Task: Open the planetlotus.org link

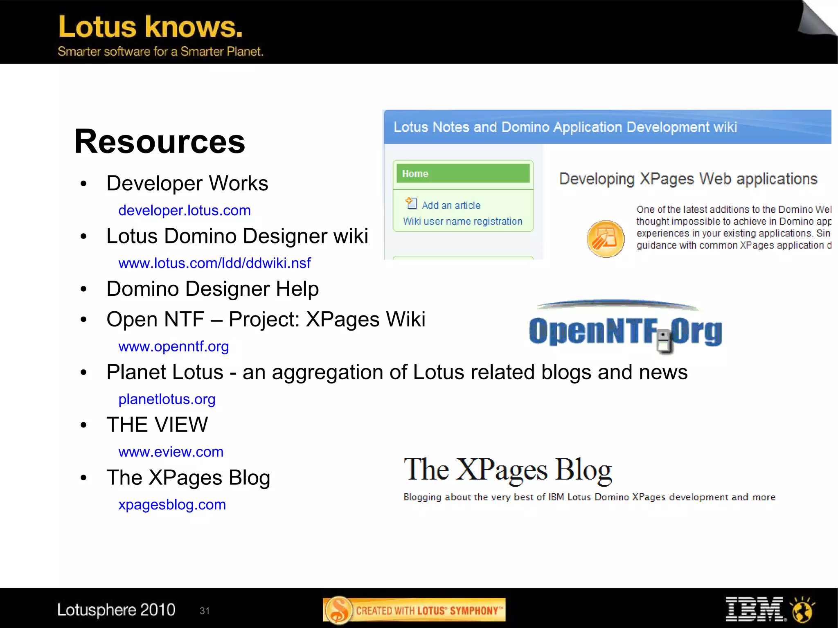Action: click(x=167, y=399)
